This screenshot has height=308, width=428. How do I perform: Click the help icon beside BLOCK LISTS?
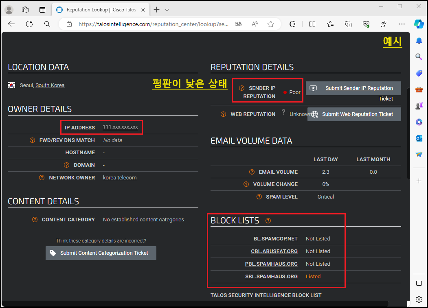pos(268,221)
